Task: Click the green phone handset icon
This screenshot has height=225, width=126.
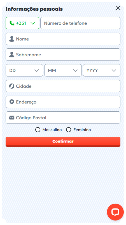Action: [12, 23]
